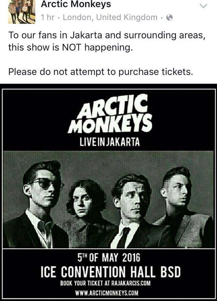Image resolution: width=217 pixels, height=301 pixels.
Task: Open the London, United Kingdom location link
Action: (x=110, y=17)
